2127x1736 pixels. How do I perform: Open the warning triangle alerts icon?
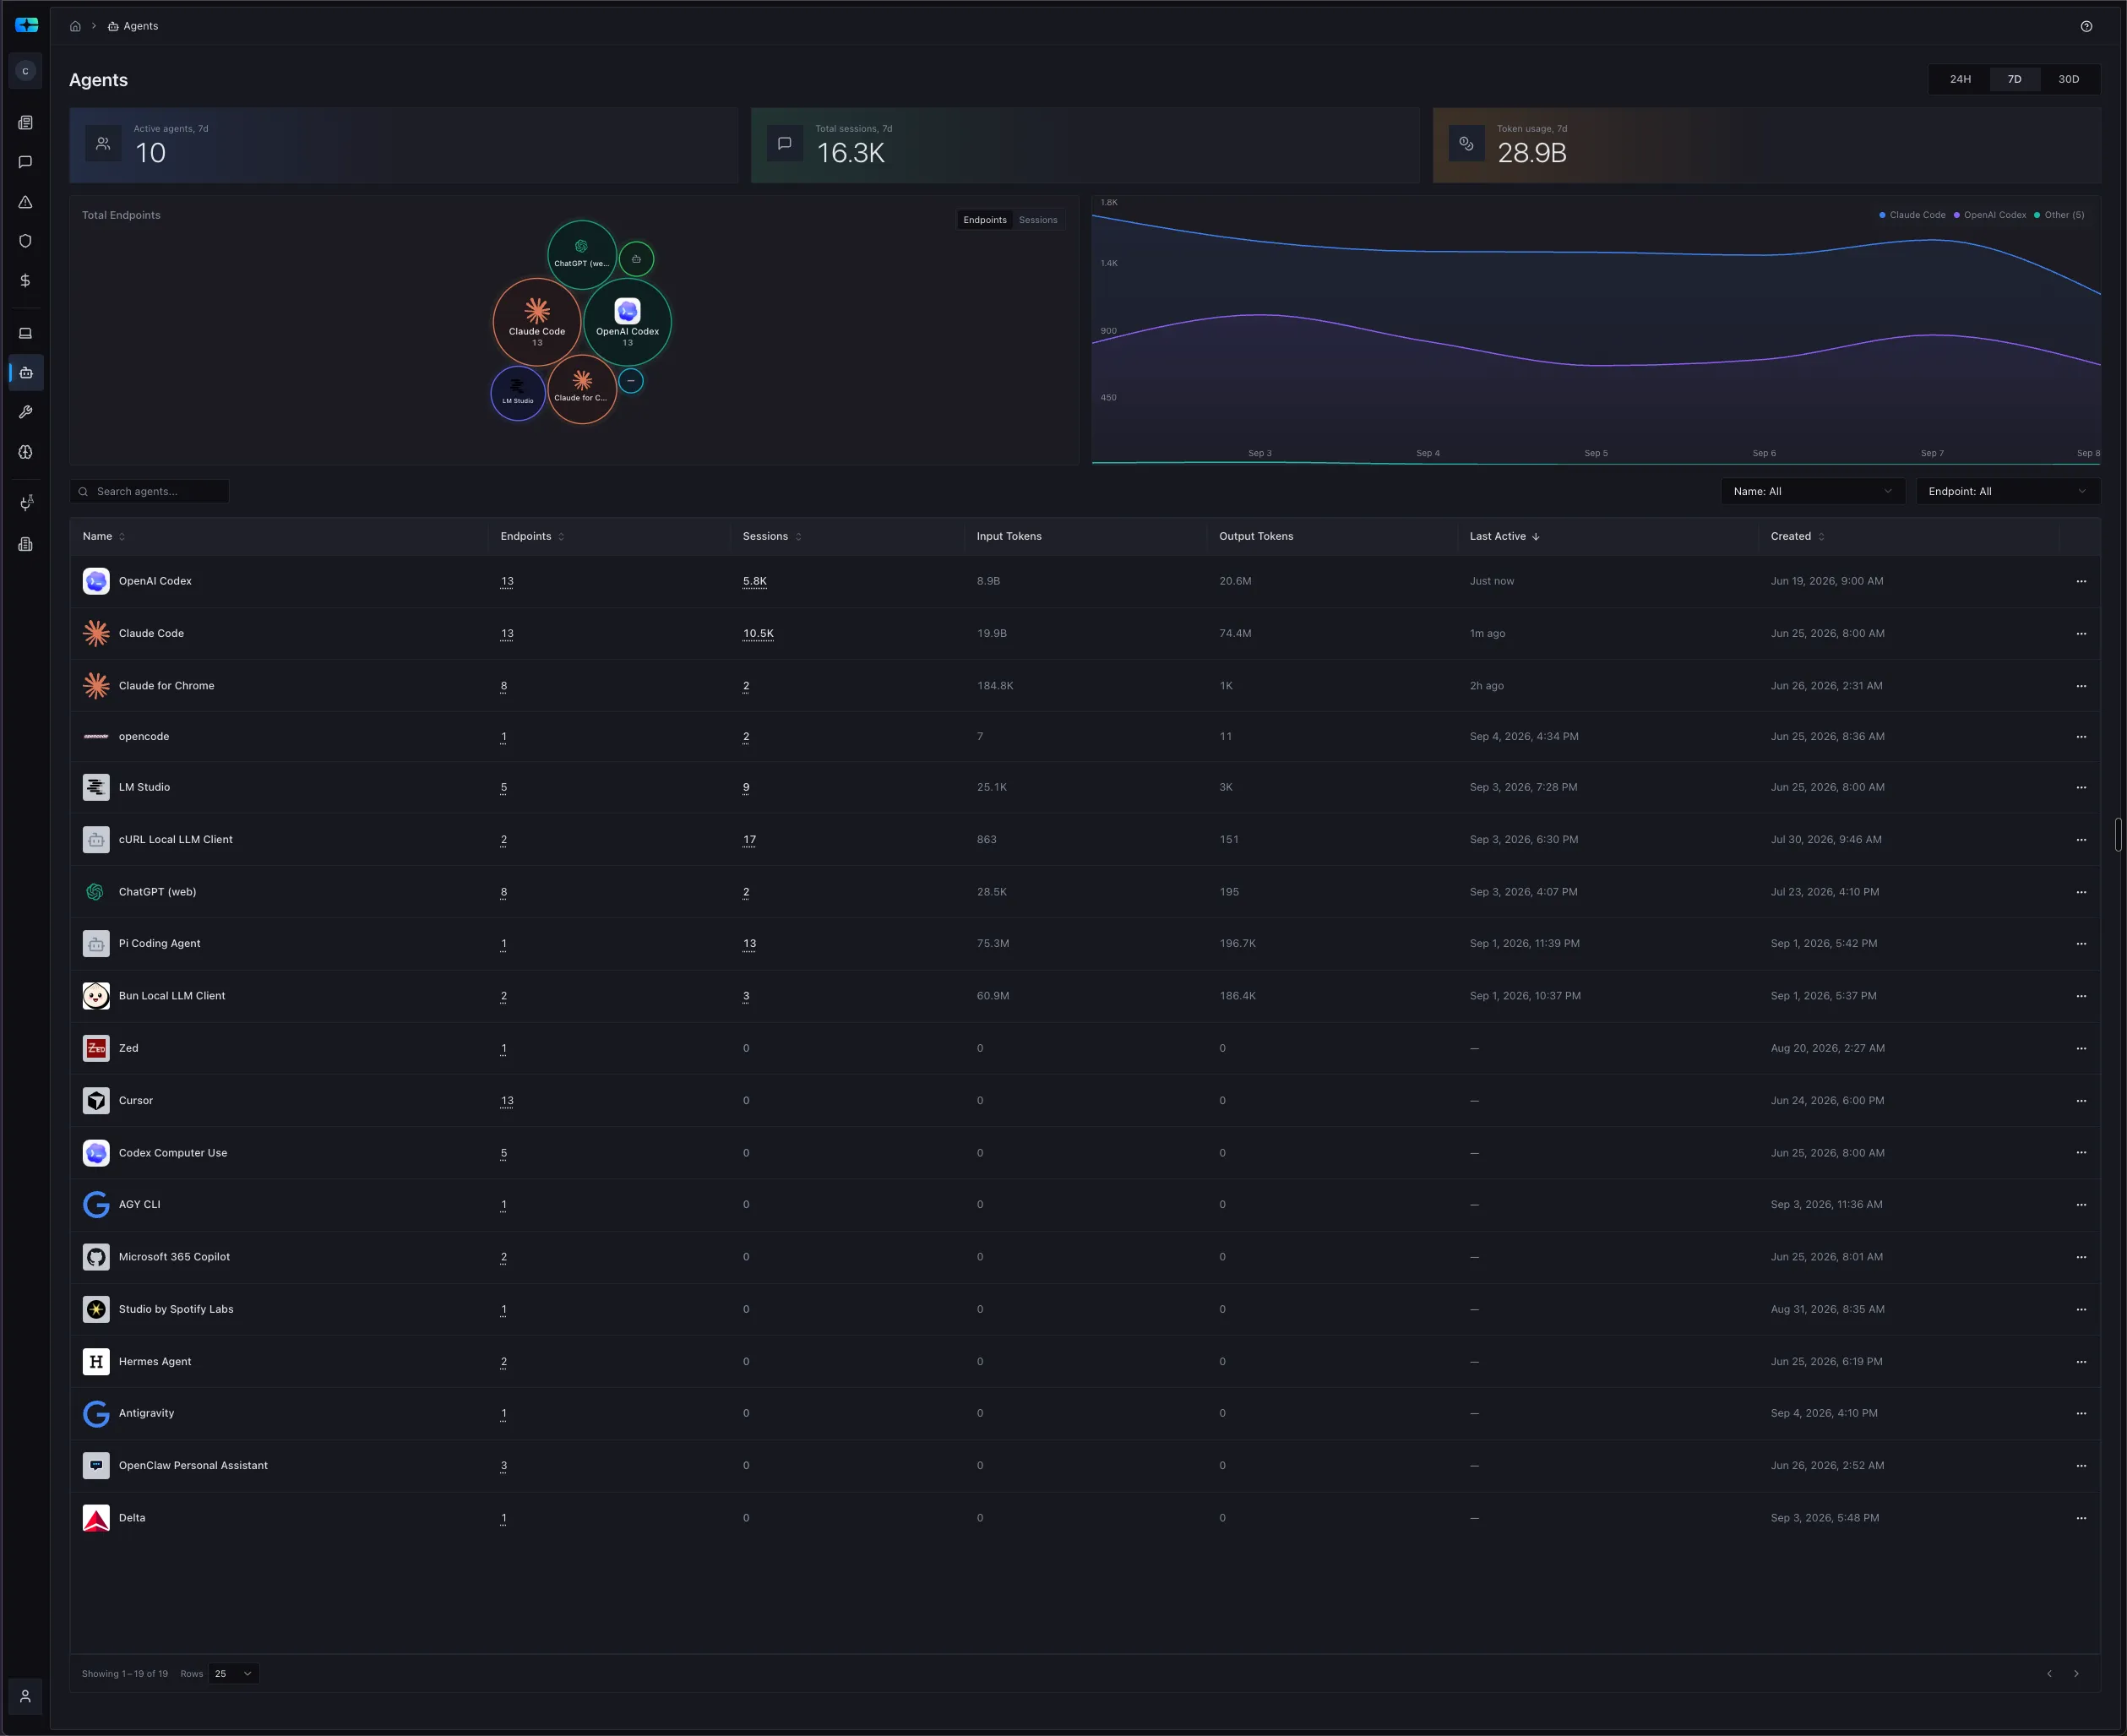[x=26, y=202]
